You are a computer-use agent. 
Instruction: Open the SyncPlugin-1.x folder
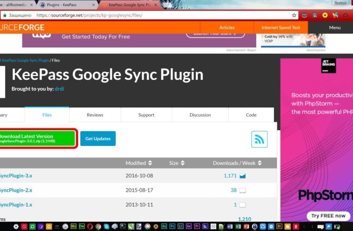(16, 205)
